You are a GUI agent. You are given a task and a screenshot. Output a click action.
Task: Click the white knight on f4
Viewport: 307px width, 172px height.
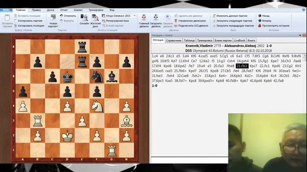(x=97, y=106)
